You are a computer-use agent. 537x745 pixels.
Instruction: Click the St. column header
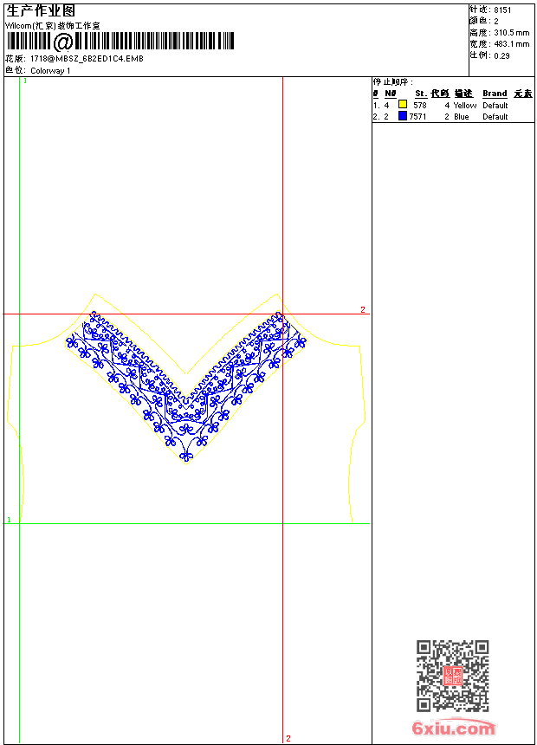pyautogui.click(x=421, y=94)
